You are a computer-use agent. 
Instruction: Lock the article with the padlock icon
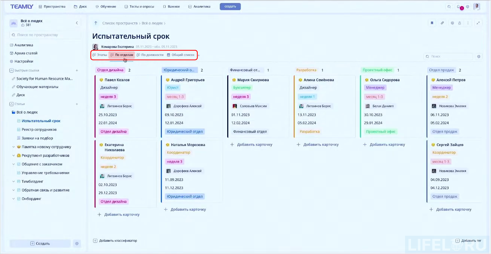click(x=460, y=23)
